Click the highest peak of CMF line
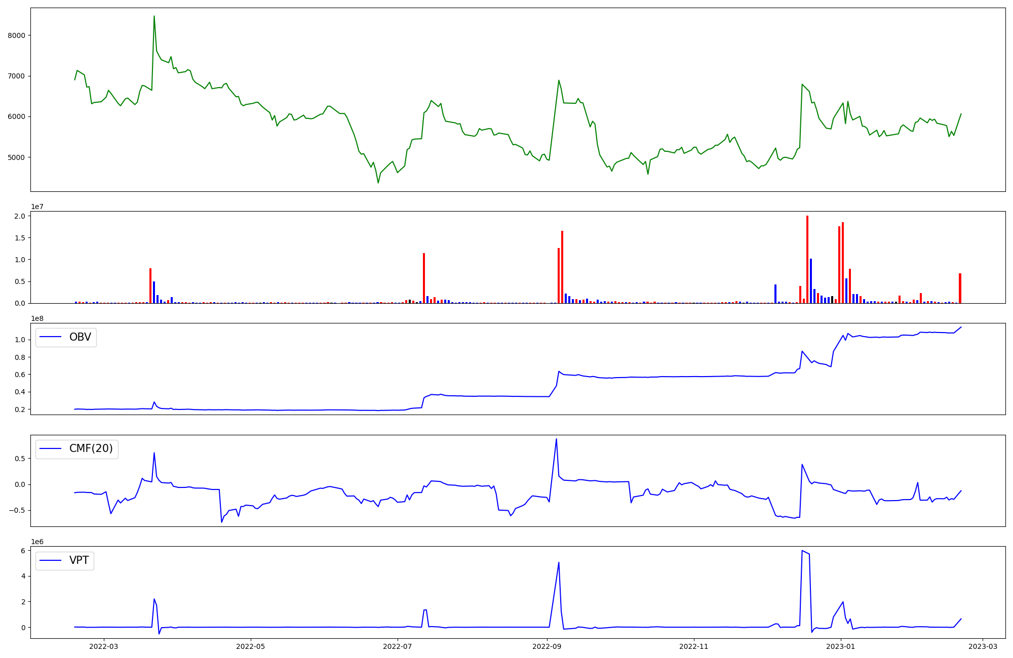The image size is (1013, 658). pyautogui.click(x=556, y=439)
